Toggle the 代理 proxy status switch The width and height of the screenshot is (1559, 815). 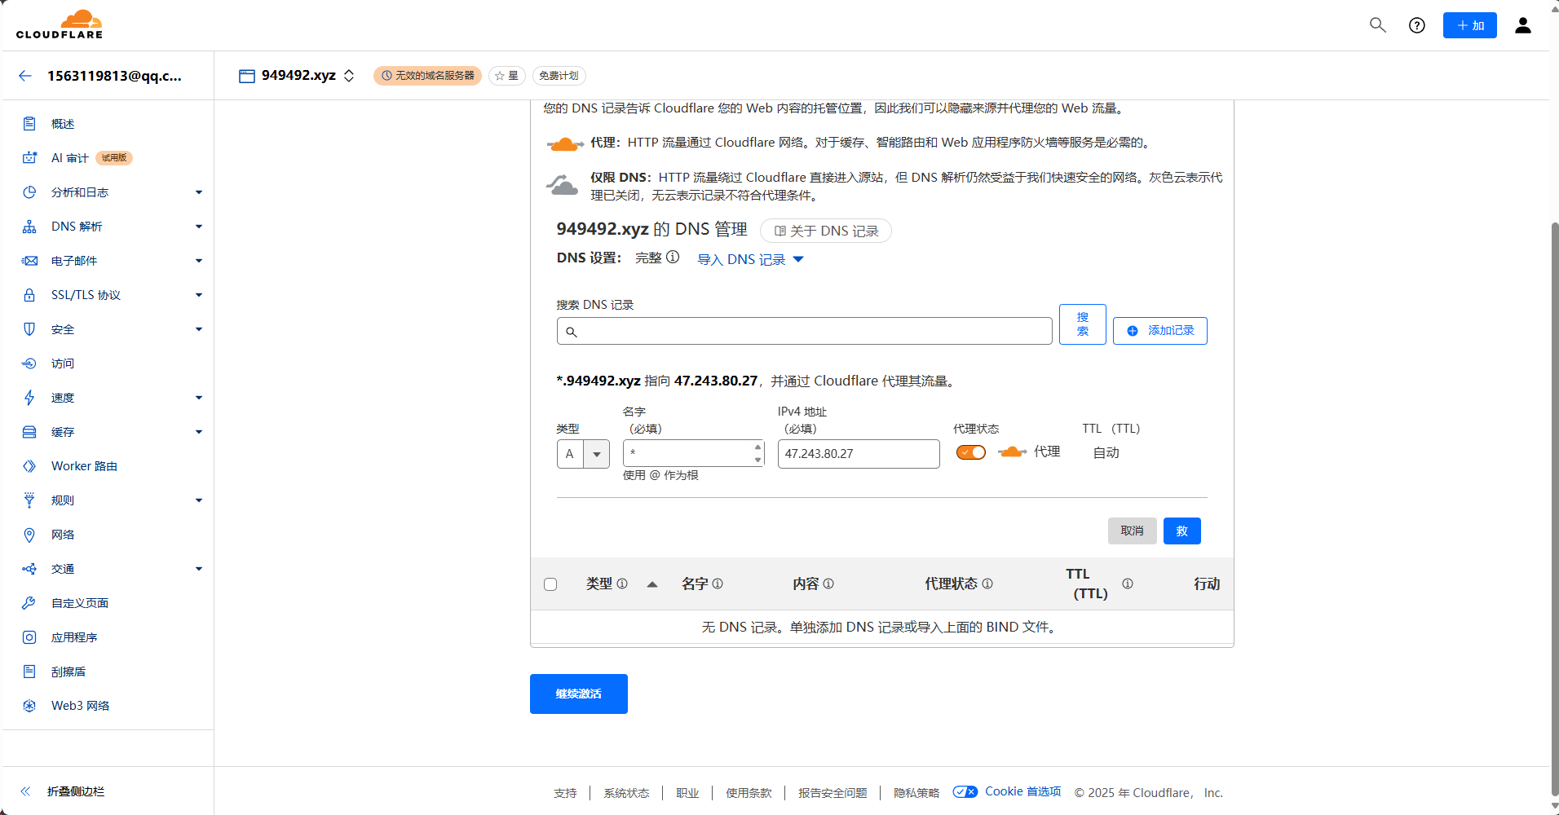pyautogui.click(x=971, y=452)
